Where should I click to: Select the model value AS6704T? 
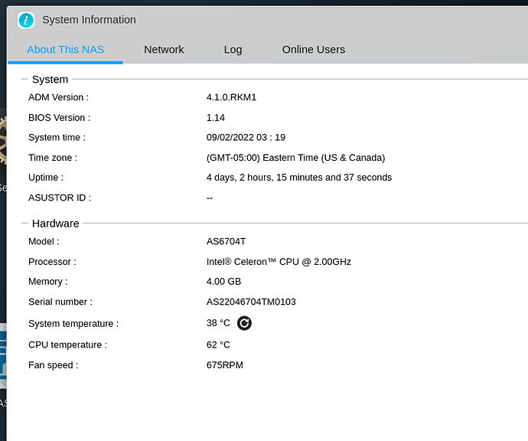(x=226, y=242)
